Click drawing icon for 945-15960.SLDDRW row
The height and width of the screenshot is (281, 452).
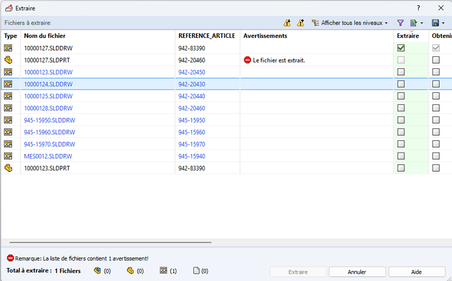(8, 132)
